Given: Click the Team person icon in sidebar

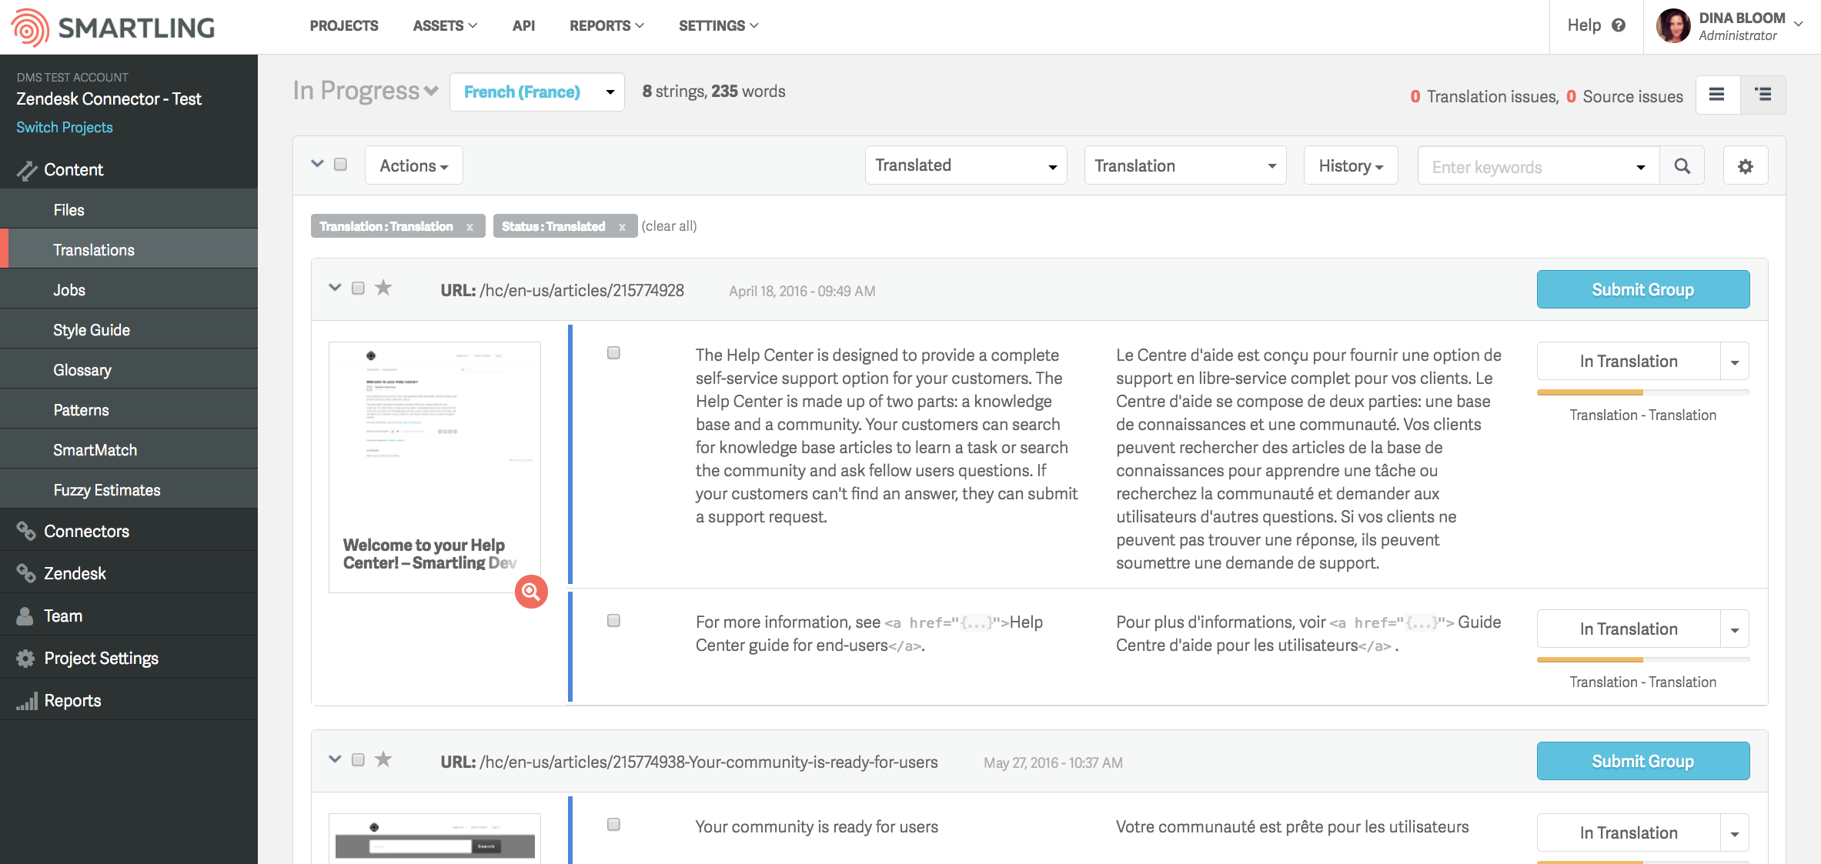Looking at the screenshot, I should tap(25, 616).
